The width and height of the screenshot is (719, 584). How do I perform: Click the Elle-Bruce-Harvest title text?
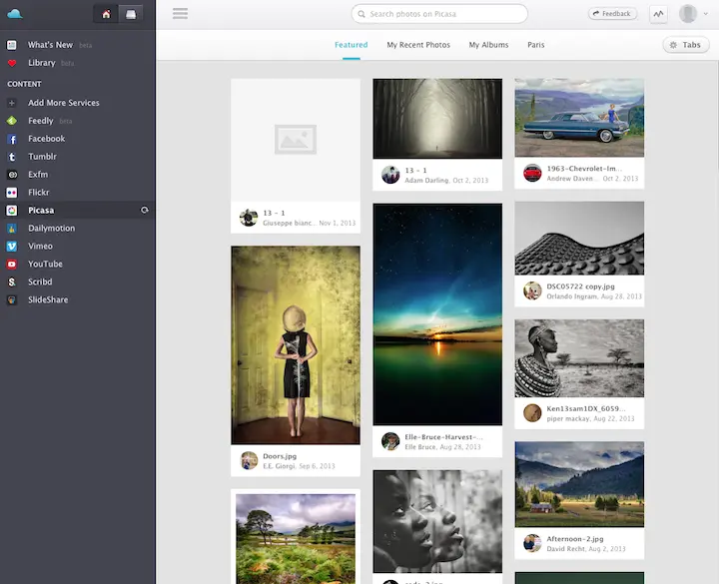click(x=443, y=437)
